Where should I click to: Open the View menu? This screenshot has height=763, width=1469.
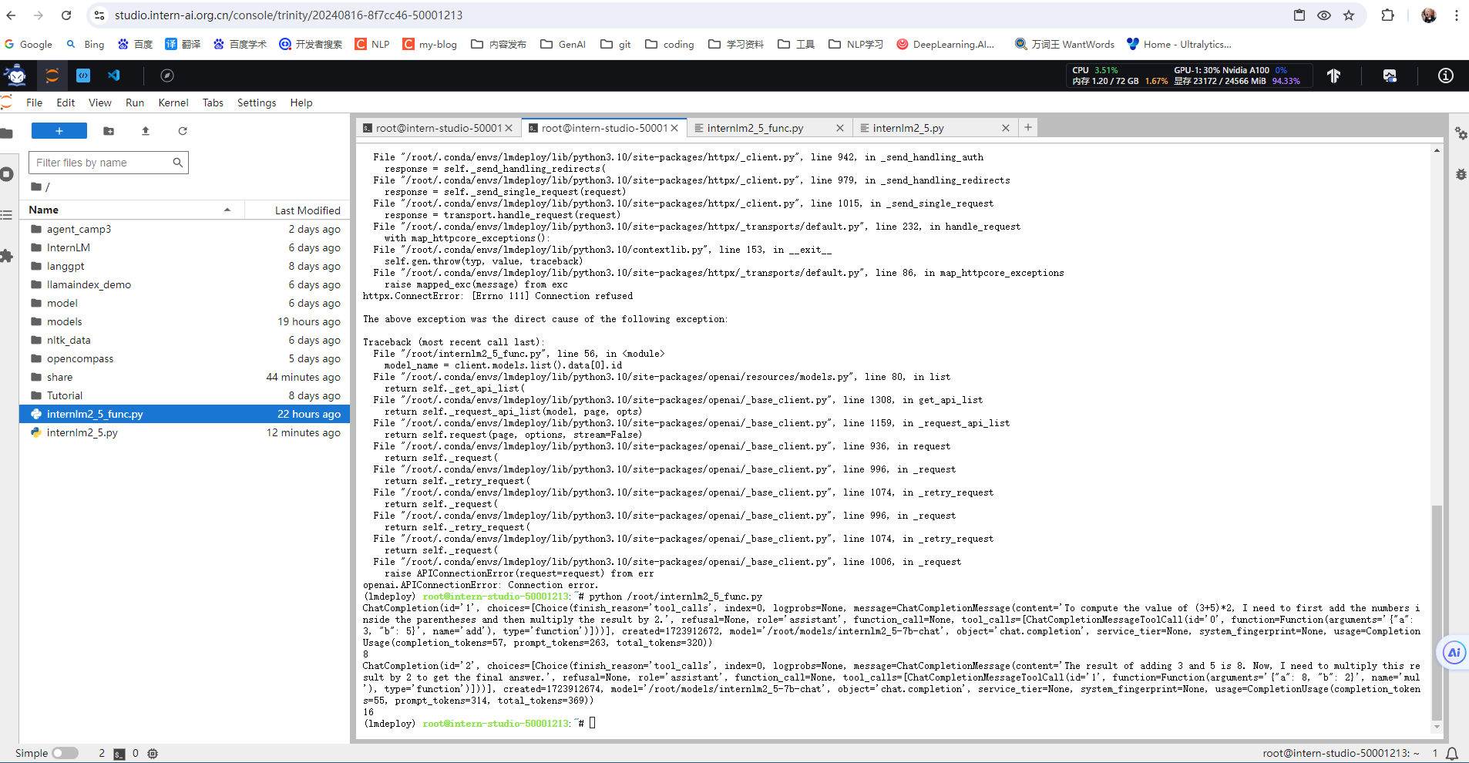[100, 103]
